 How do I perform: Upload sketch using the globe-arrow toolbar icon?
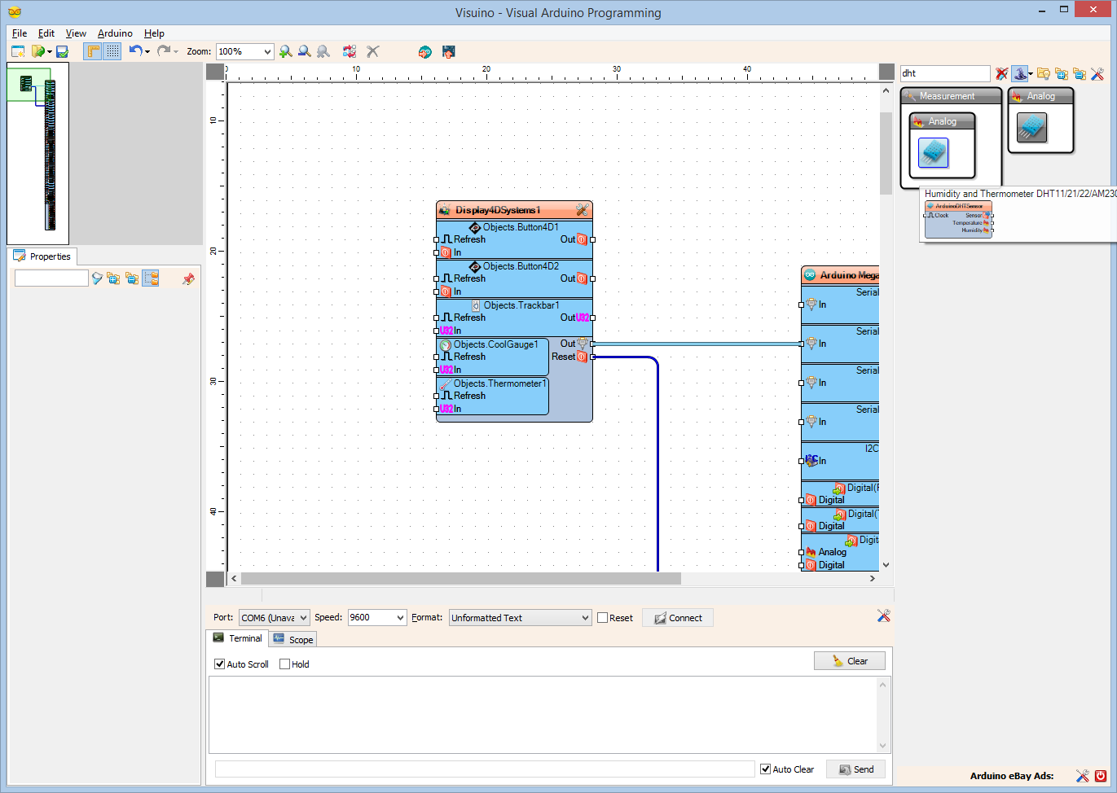pos(424,51)
